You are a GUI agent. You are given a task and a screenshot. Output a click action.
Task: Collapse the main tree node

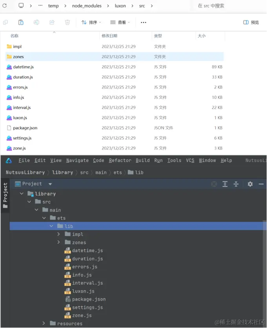point(36,210)
